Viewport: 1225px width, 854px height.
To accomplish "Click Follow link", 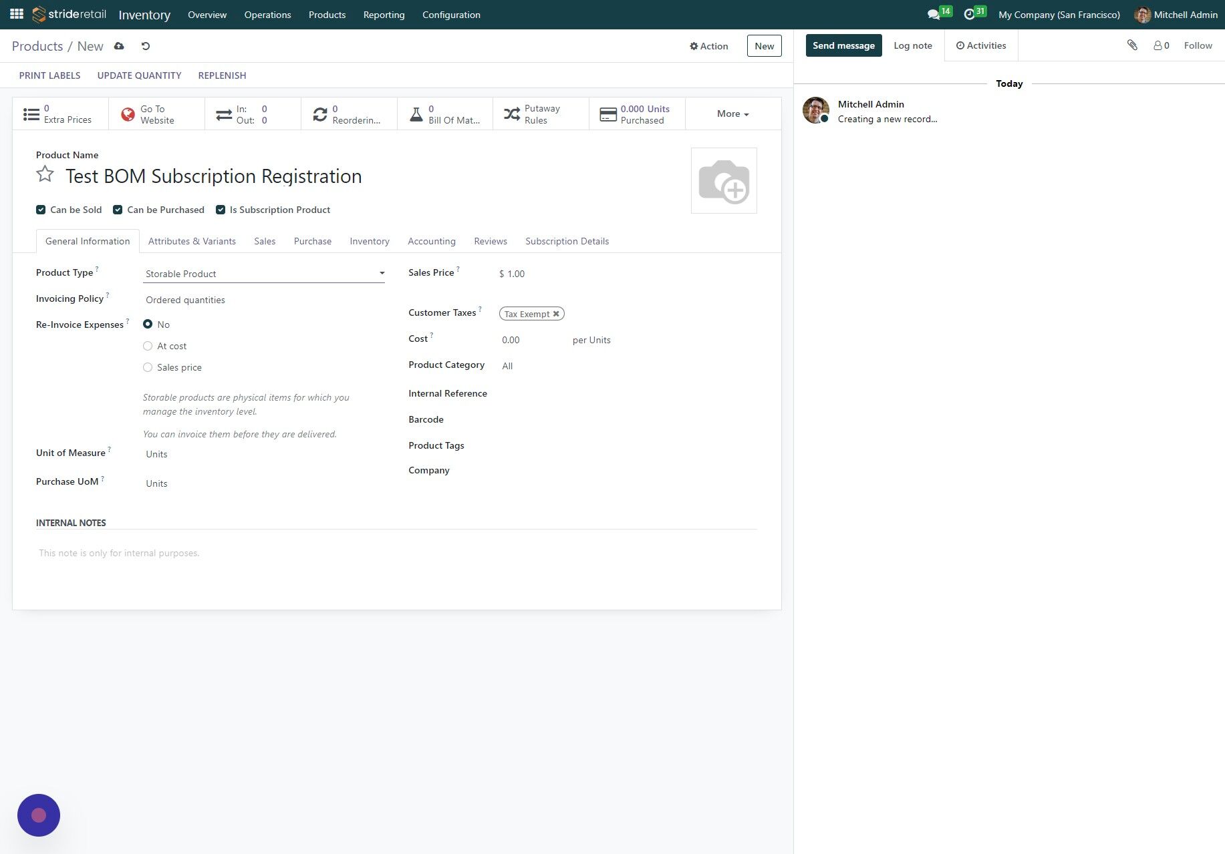I will point(1198,45).
